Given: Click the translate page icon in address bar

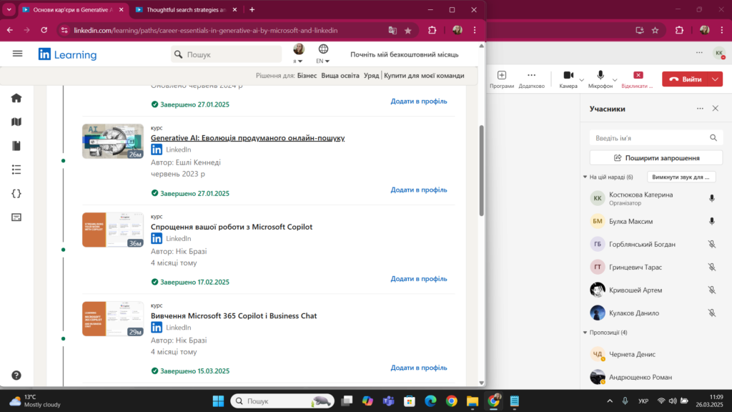Looking at the screenshot, I should click(392, 30).
